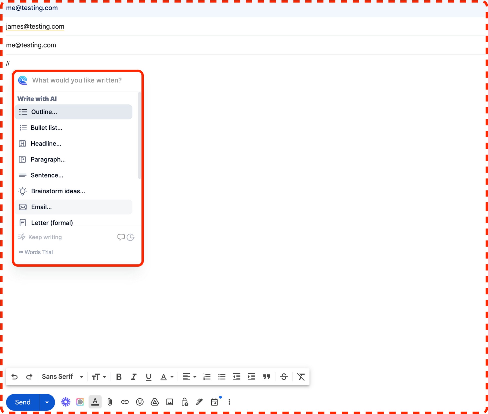Screen dimensions: 488x414
Task: Click the Blockquote formatting icon
Action: [x=266, y=377]
